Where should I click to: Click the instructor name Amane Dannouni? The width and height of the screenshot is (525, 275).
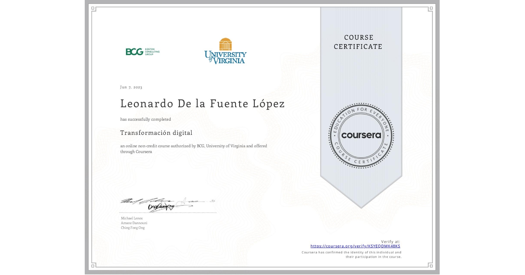[134, 223]
